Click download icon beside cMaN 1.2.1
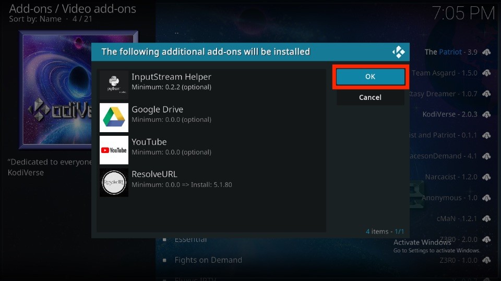The height and width of the screenshot is (281, 501). coord(486,219)
